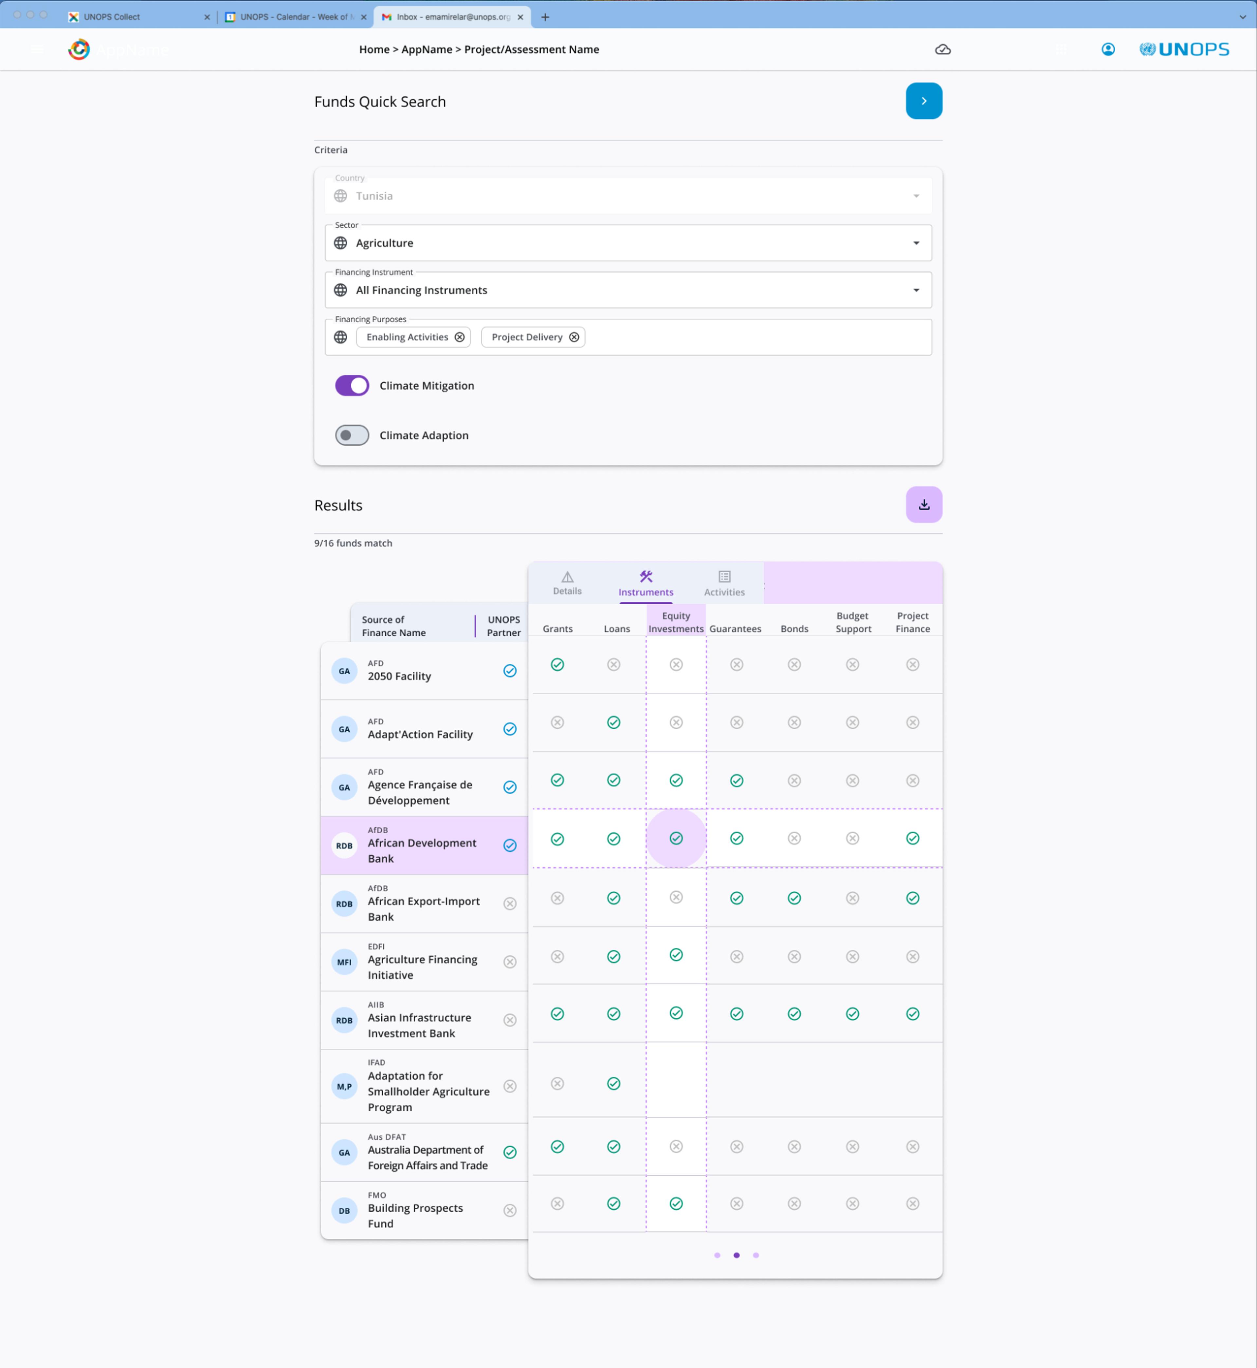Open the Country dropdown showing Tunisia
The height and width of the screenshot is (1368, 1257).
628,196
